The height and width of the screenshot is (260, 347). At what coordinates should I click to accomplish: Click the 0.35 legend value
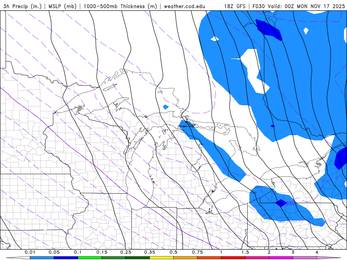click(150, 252)
